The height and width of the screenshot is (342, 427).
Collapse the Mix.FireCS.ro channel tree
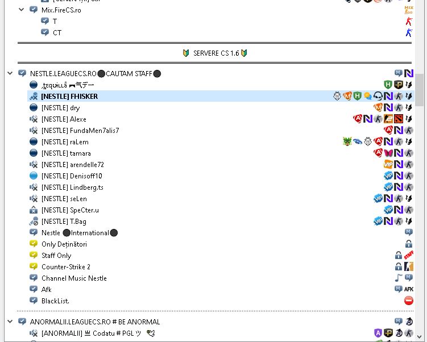click(x=21, y=10)
